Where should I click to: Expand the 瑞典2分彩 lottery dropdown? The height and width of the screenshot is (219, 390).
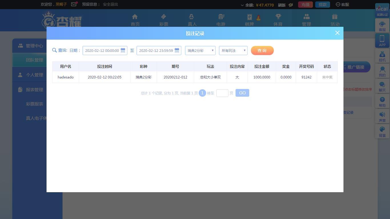[x=200, y=50]
